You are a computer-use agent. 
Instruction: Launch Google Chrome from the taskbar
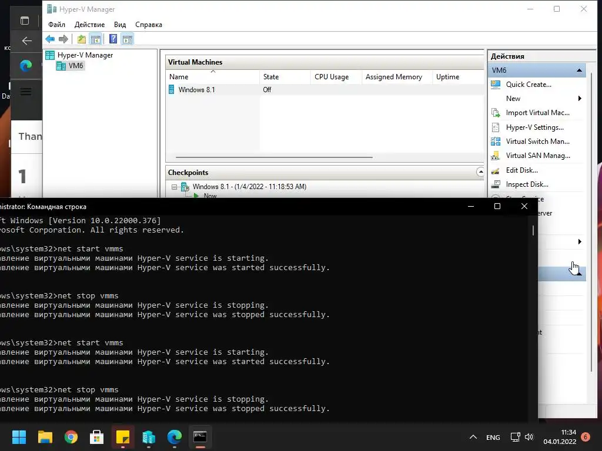(71, 437)
